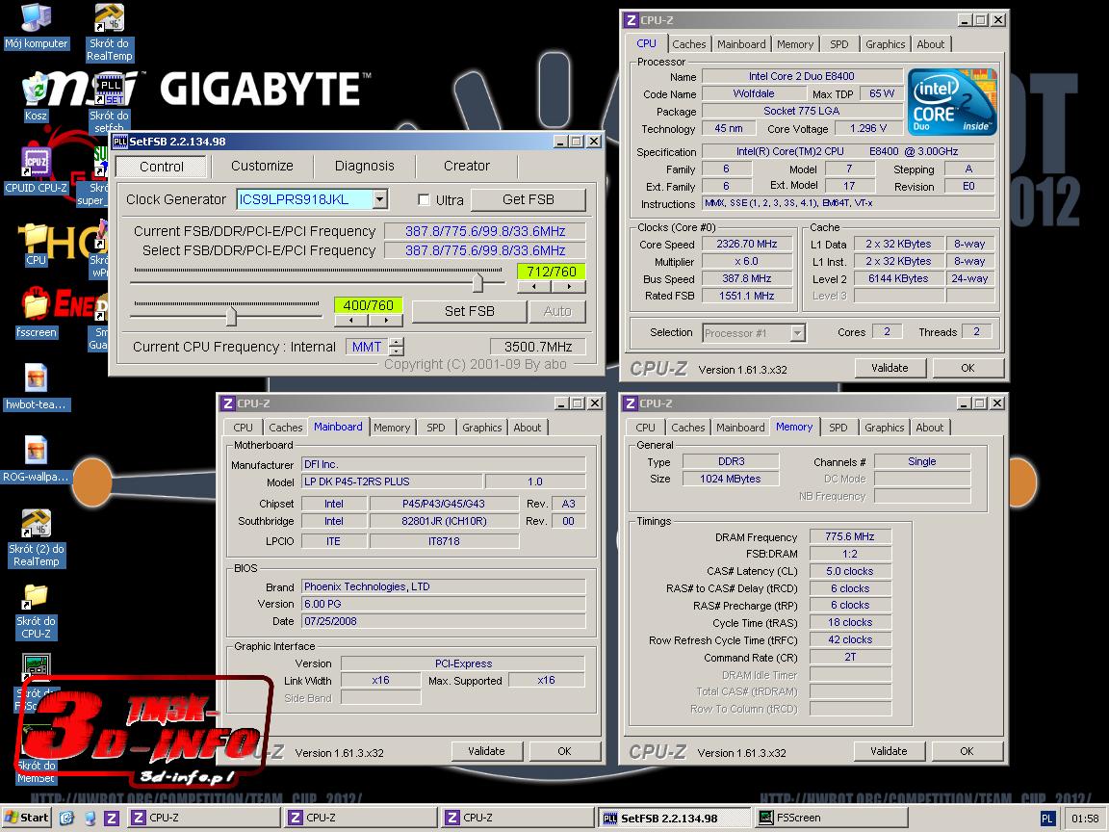Click the Get FSB button
The height and width of the screenshot is (832, 1109).
(x=529, y=199)
